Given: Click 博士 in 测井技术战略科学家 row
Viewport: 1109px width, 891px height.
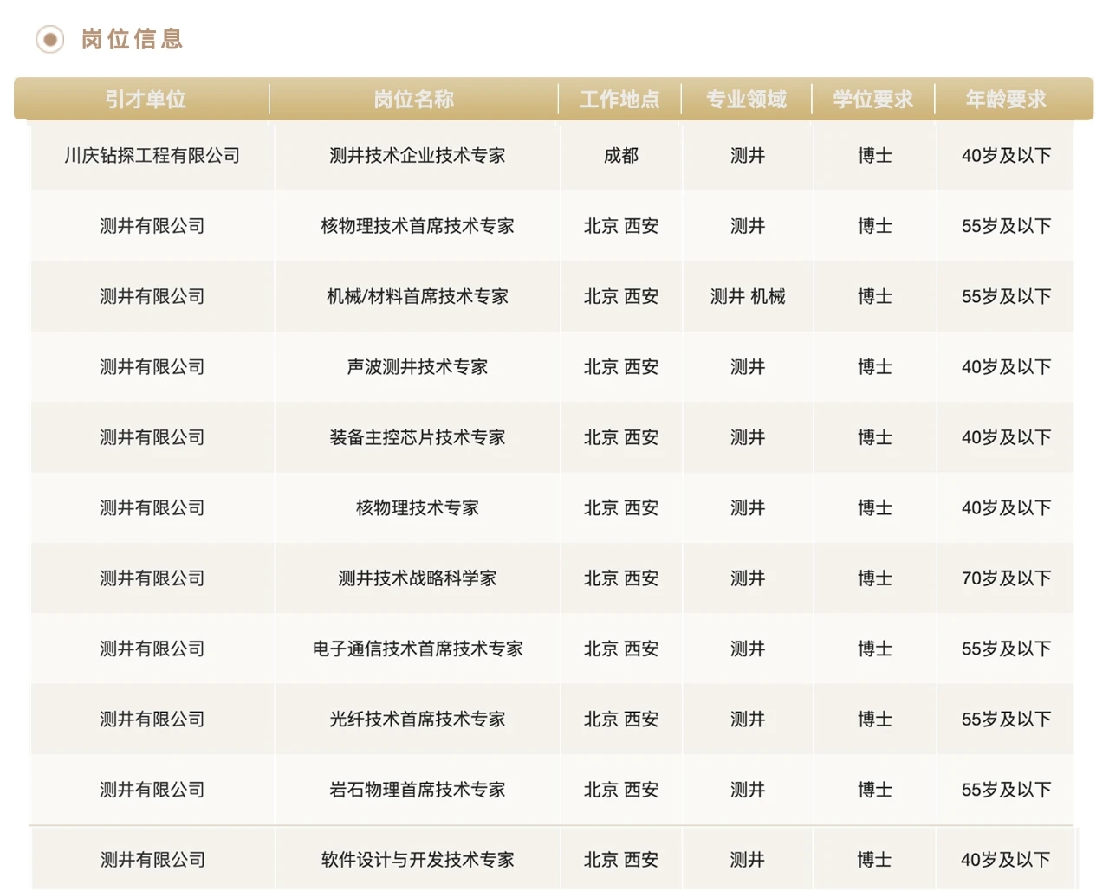Looking at the screenshot, I should click(x=875, y=578).
